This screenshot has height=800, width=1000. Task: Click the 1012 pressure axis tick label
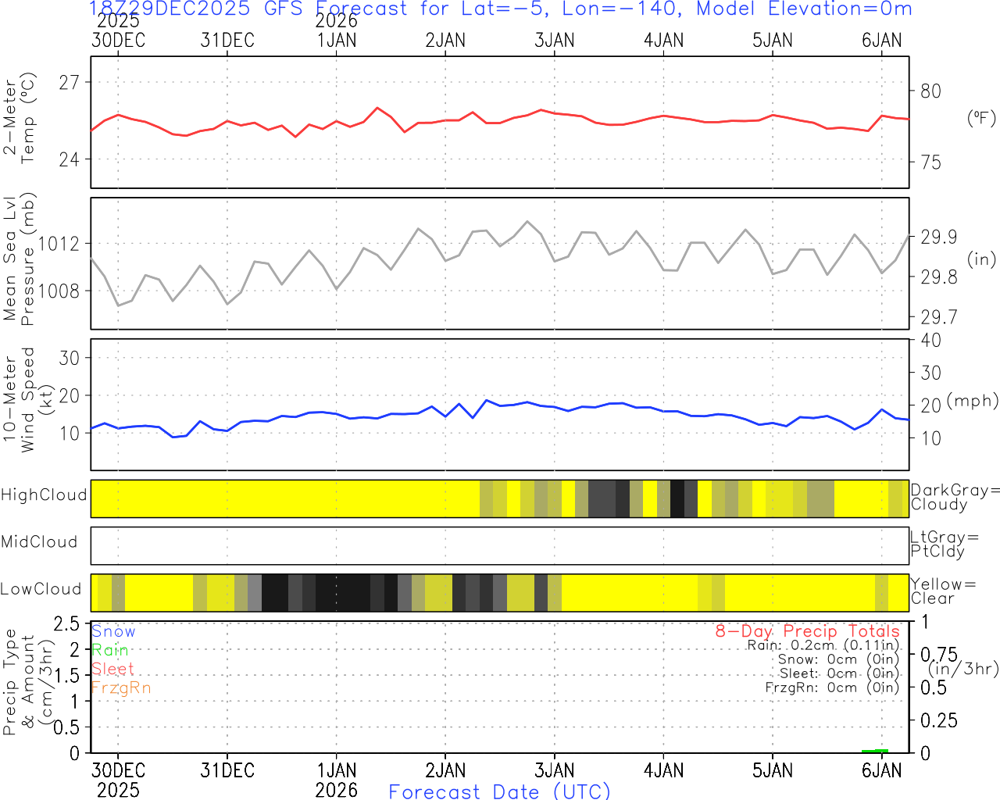click(59, 244)
